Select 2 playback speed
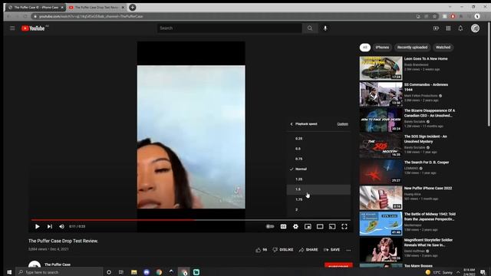491x276 pixels. click(x=318, y=209)
